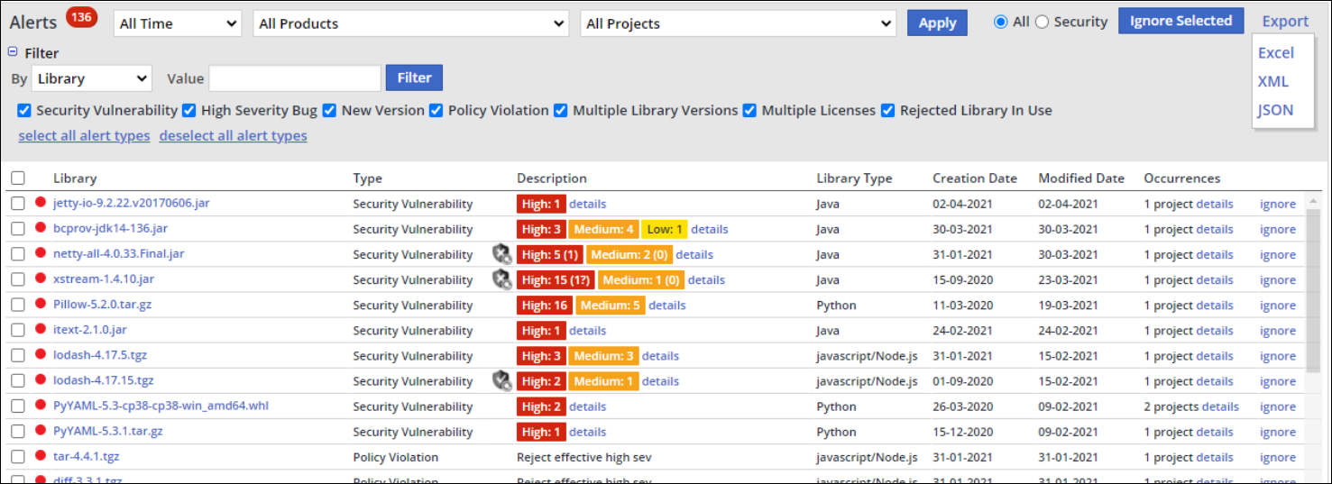Select the Security radio button
Image resolution: width=1332 pixels, height=484 pixels.
pyautogui.click(x=1042, y=22)
